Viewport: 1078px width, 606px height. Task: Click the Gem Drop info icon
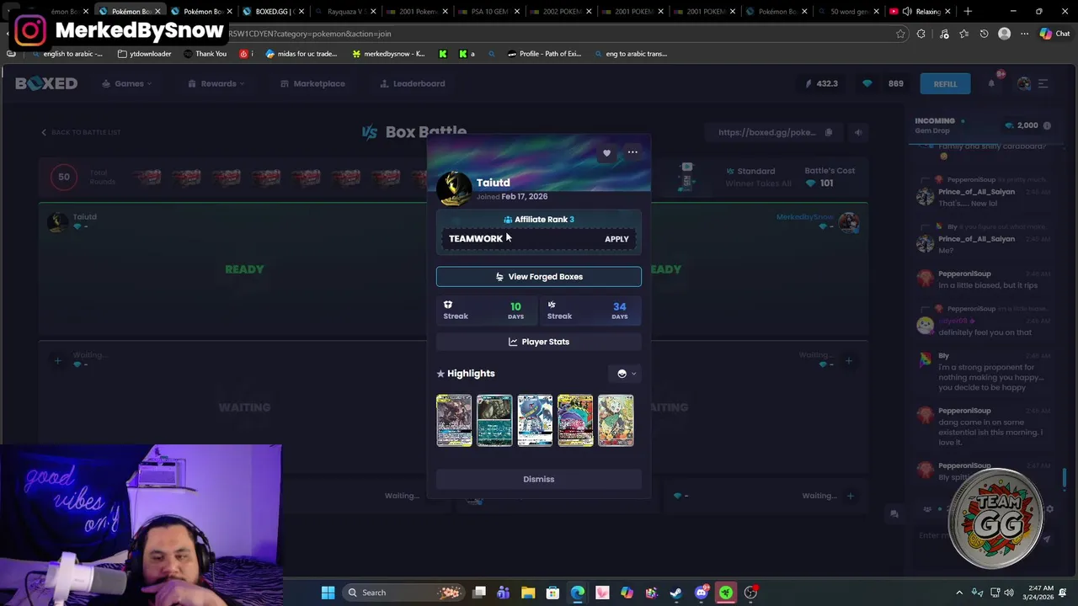(x=1047, y=125)
